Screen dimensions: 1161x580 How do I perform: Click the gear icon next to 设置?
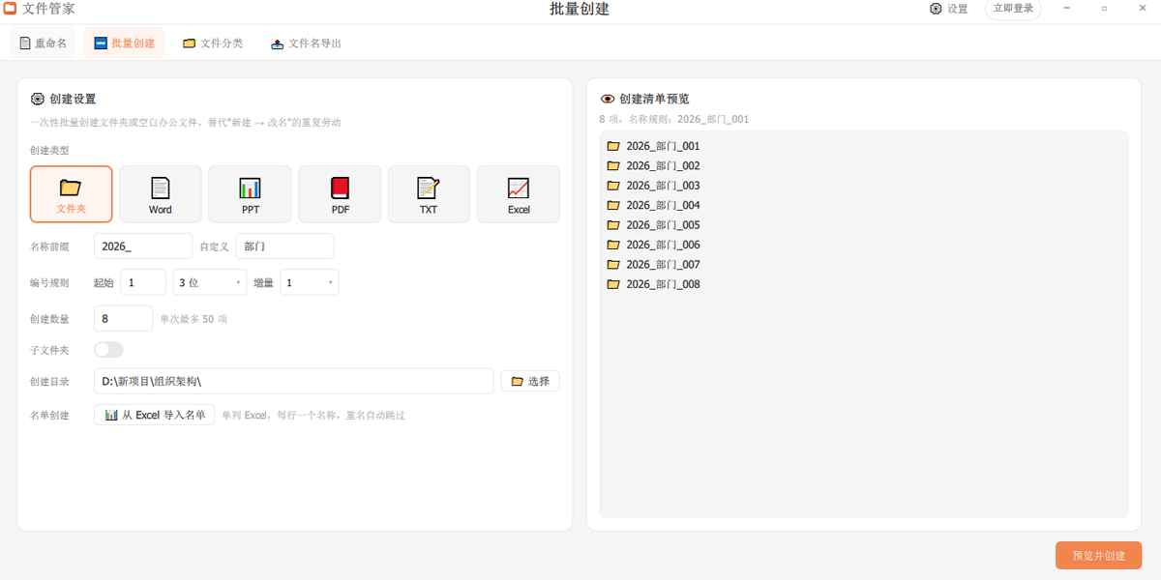point(936,9)
